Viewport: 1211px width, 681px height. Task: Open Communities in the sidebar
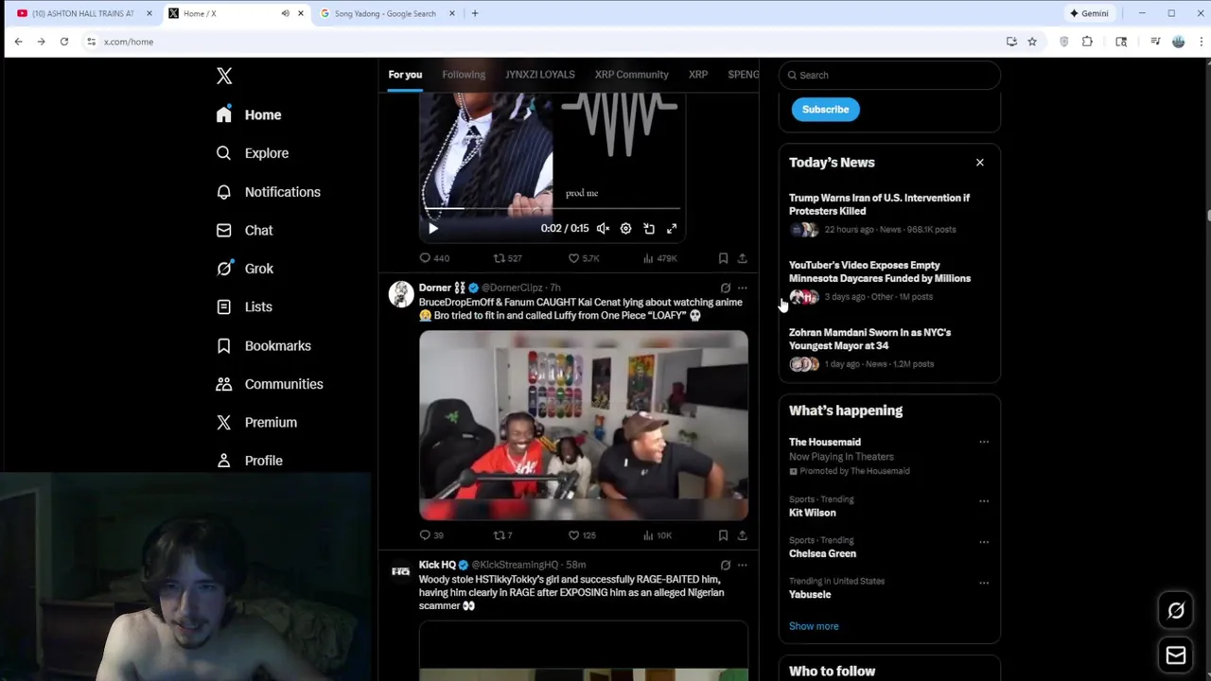[269, 384]
